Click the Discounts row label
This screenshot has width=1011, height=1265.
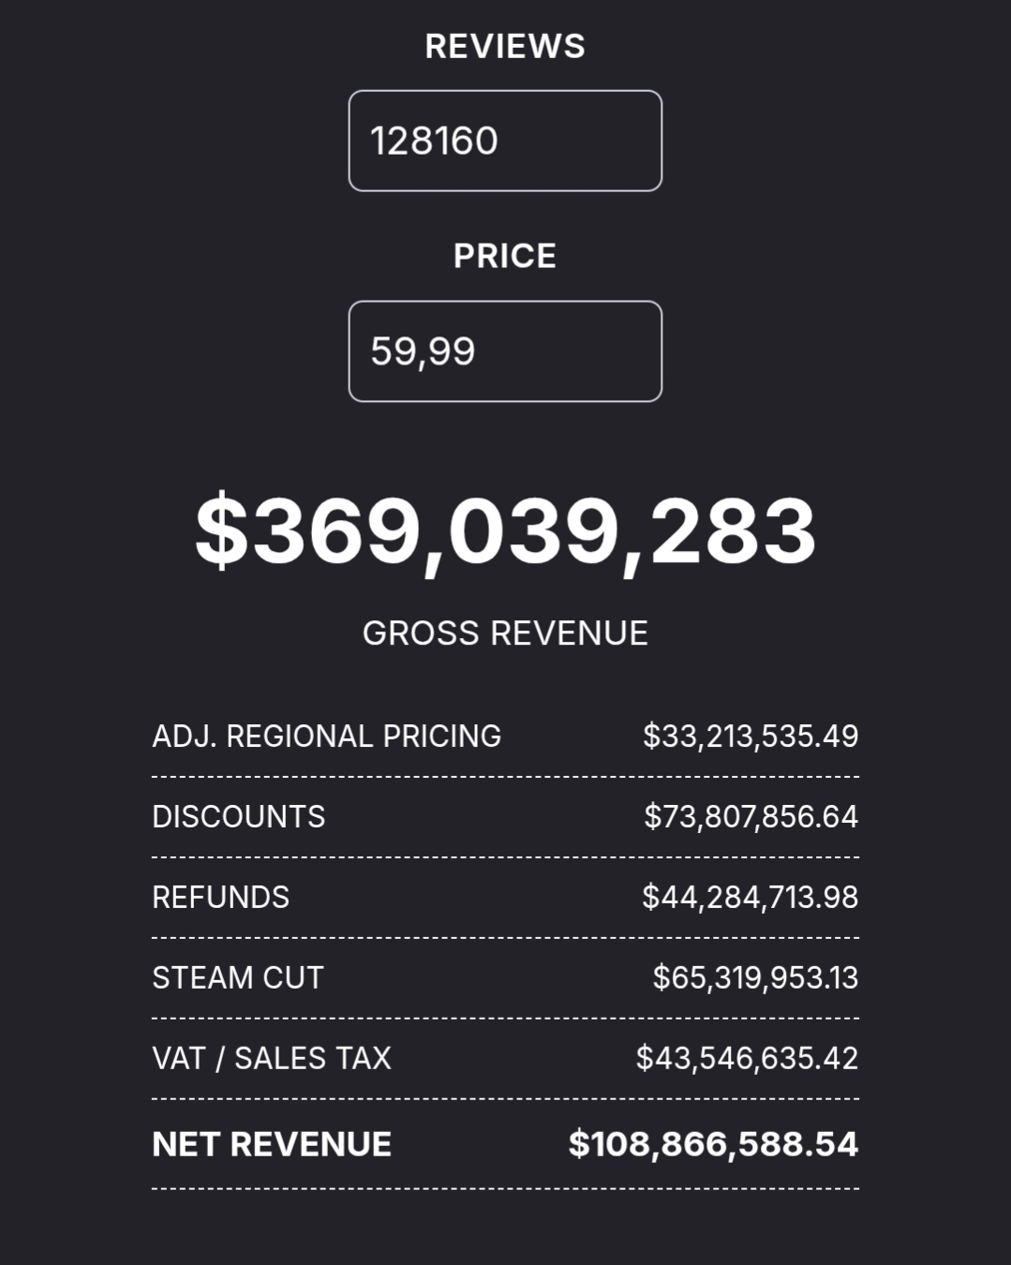[x=239, y=817]
